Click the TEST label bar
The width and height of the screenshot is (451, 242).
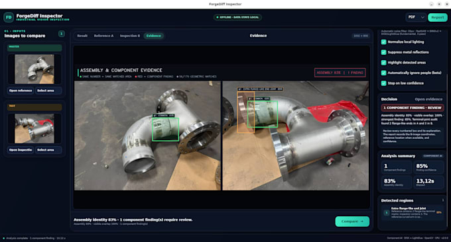34,107
